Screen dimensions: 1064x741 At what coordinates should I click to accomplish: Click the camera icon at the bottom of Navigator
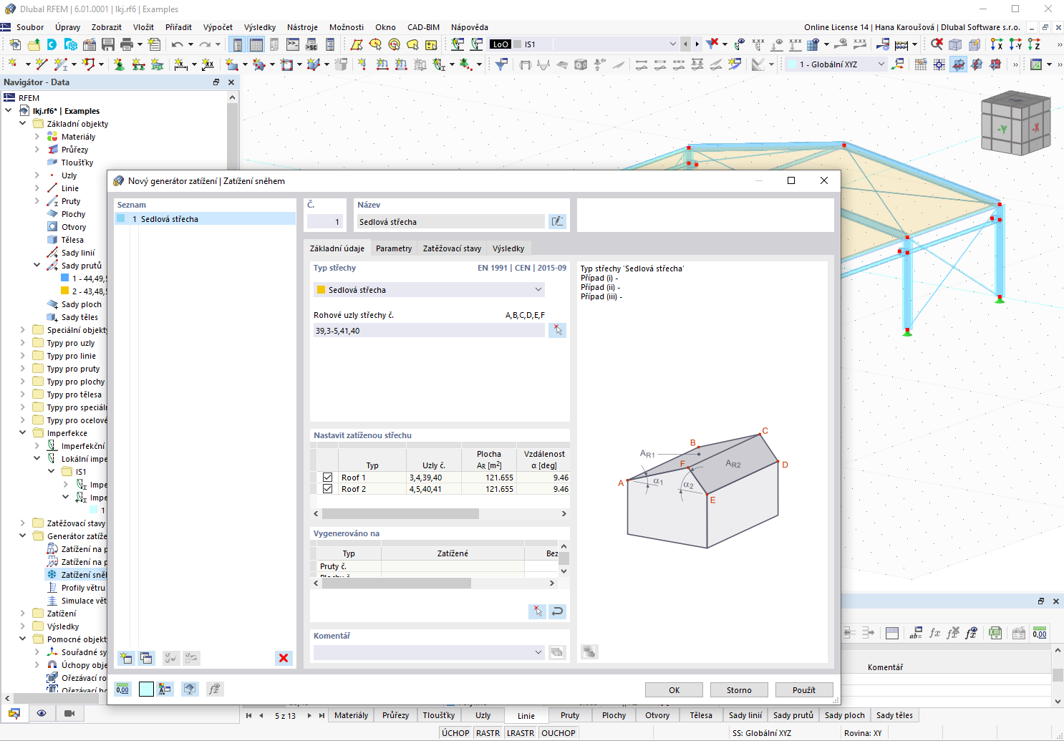[69, 713]
